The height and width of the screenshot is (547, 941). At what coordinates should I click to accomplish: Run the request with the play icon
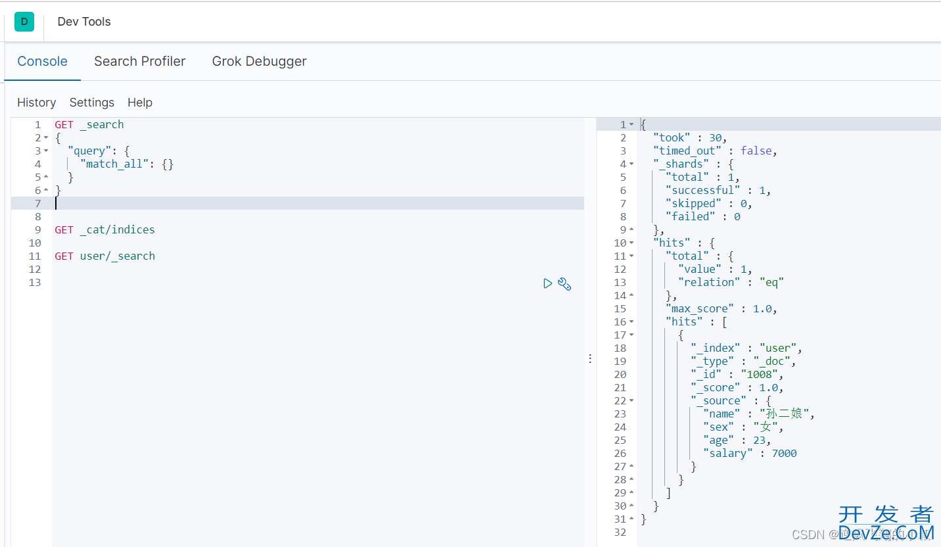coord(547,283)
